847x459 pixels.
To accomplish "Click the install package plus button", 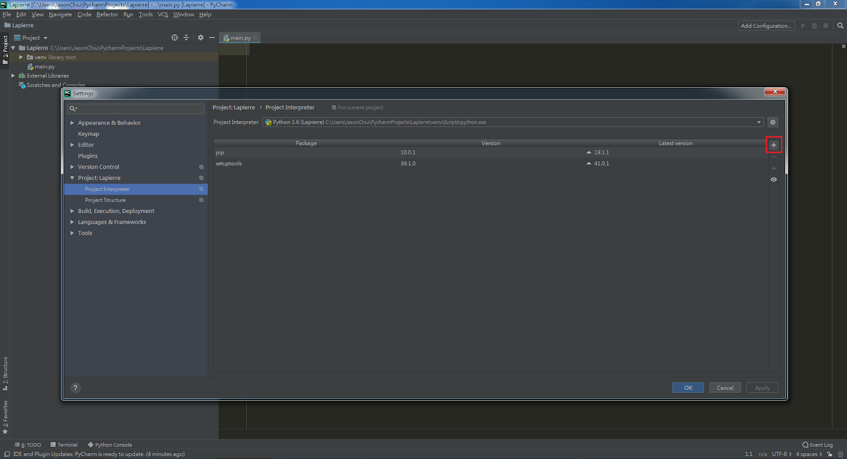I will 773,145.
